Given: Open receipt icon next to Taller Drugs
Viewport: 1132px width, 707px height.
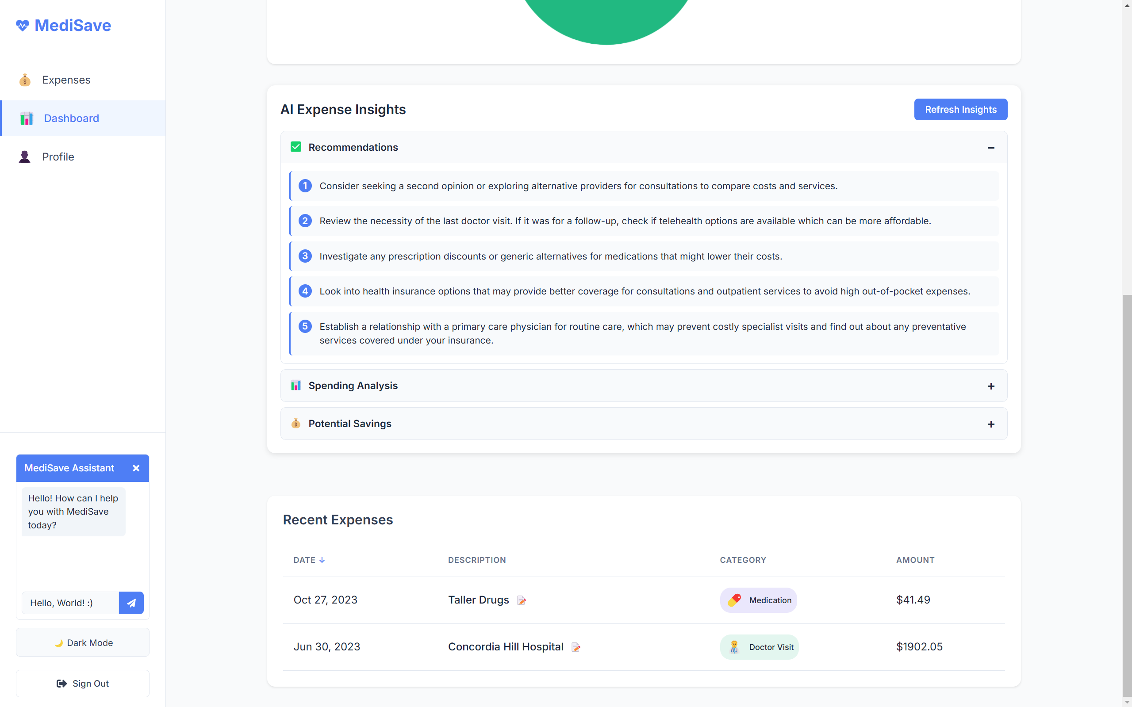Looking at the screenshot, I should coord(522,600).
